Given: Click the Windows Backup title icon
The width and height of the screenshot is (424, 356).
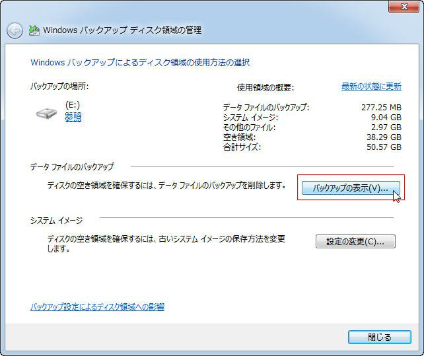Looking at the screenshot, I should click(x=34, y=30).
